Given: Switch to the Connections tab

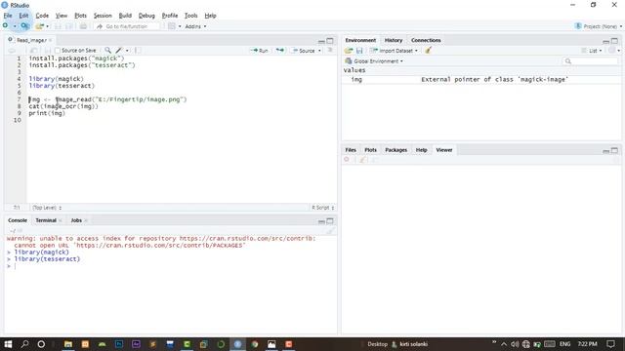Looking at the screenshot, I should [x=426, y=40].
